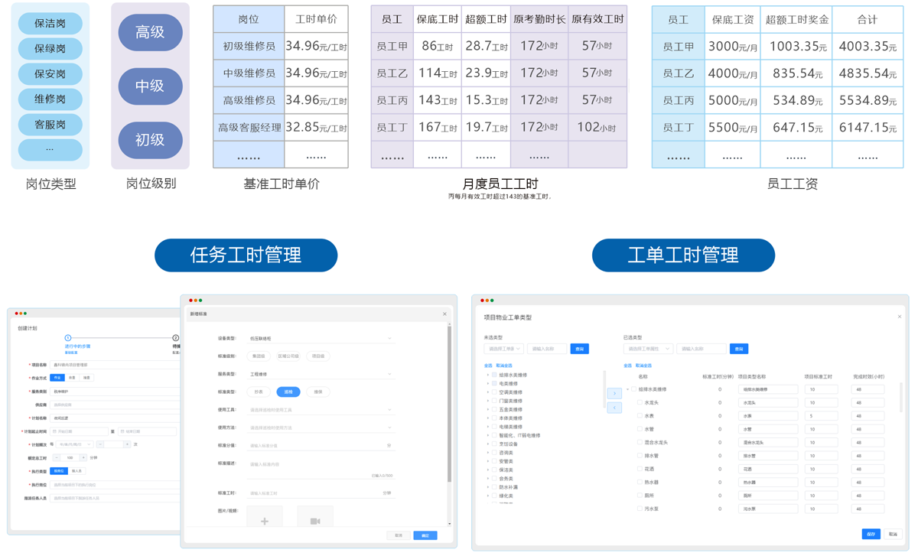This screenshot has width=918, height=556.
Task: Decrease 额定总工时 with minus stepper
Action: click(x=57, y=458)
